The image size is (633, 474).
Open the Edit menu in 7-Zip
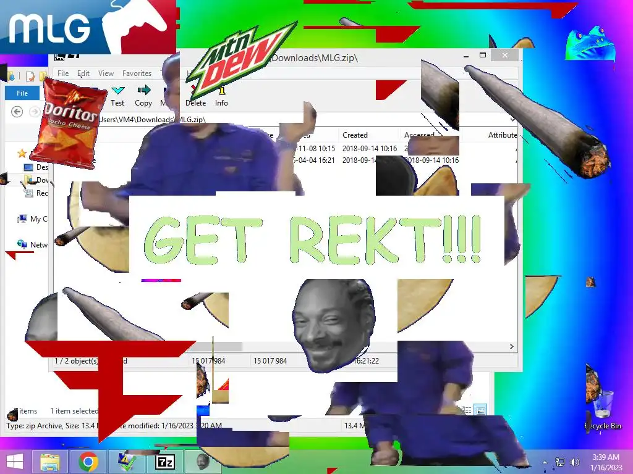(x=83, y=73)
